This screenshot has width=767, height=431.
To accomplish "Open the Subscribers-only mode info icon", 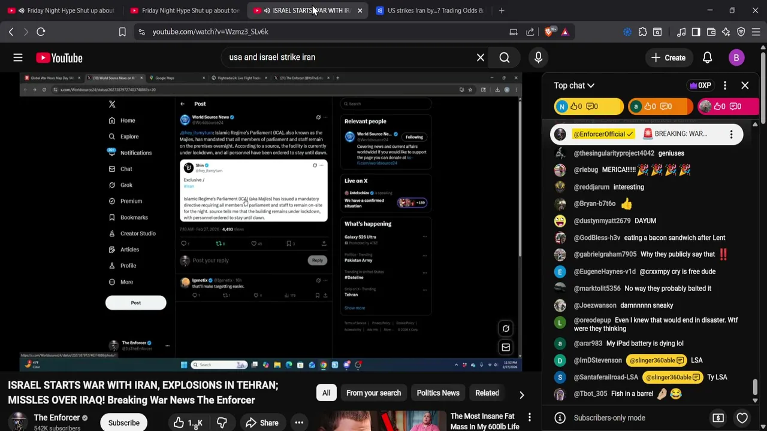I will point(560,418).
